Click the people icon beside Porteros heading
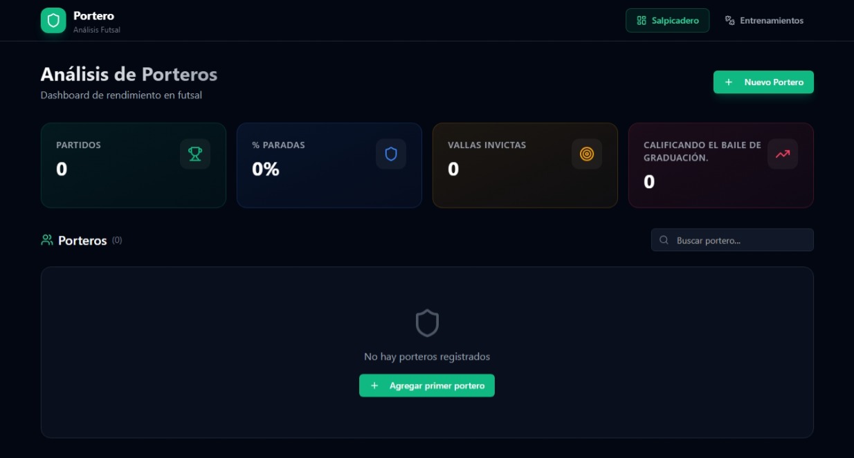The image size is (854, 458). pos(47,240)
